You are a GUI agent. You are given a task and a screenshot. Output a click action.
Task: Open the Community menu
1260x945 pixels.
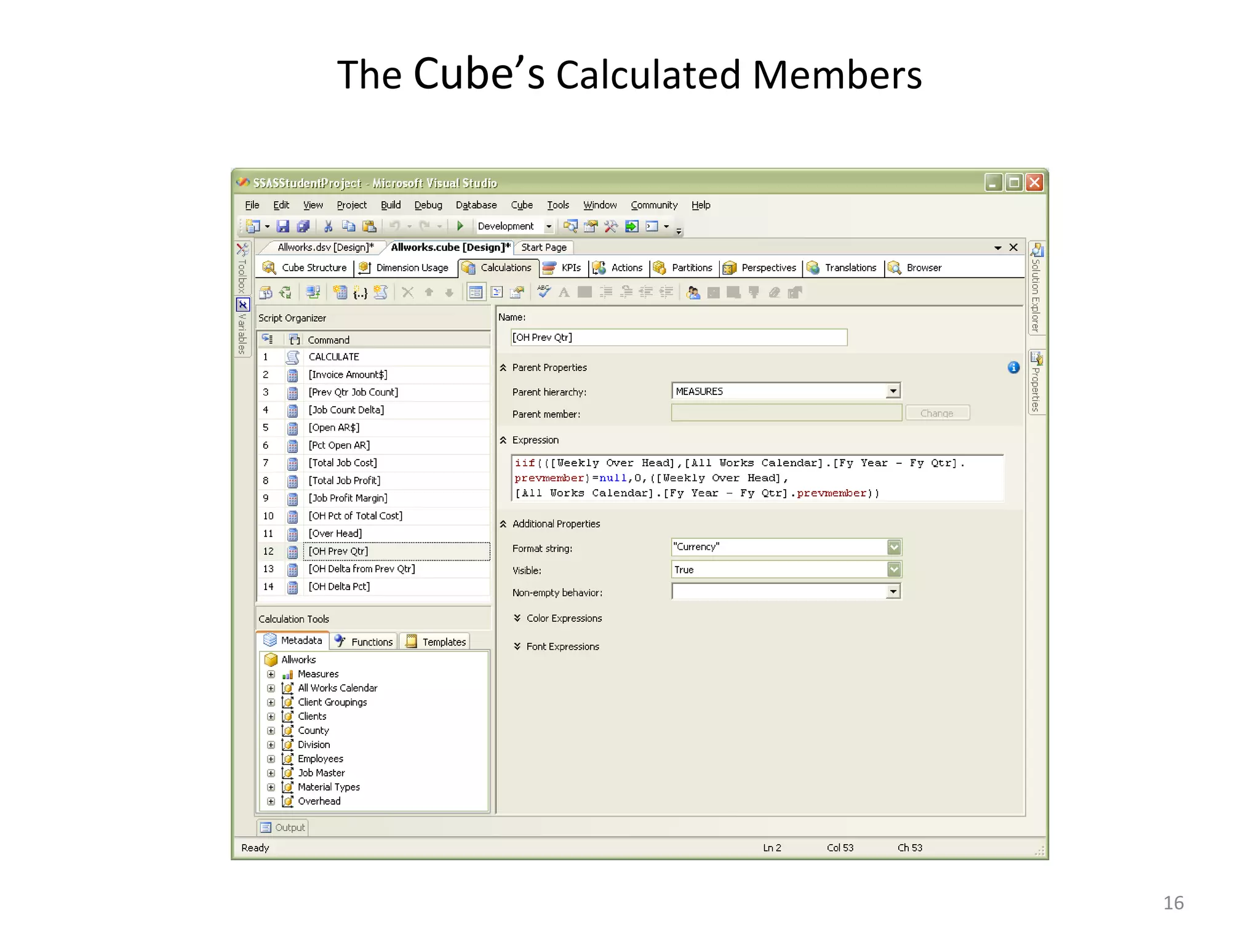click(x=654, y=205)
